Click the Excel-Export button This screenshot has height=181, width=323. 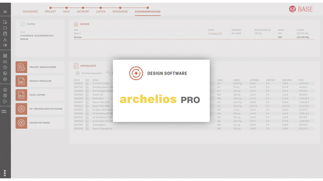coord(40,95)
